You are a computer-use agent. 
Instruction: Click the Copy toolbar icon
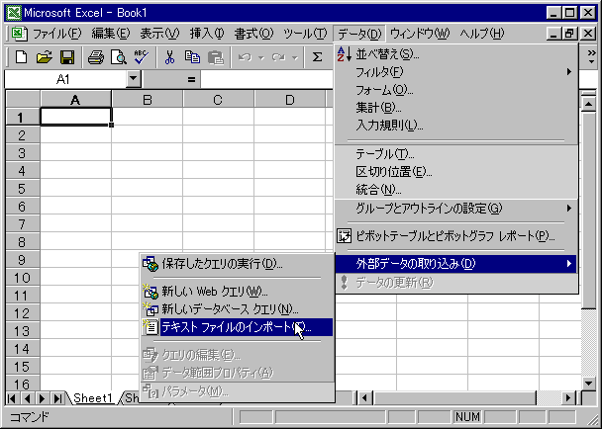pos(192,57)
